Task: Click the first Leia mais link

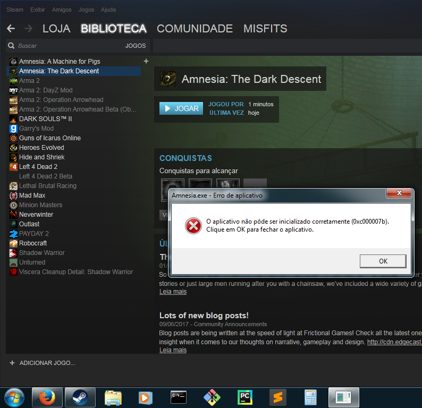Action: tap(173, 292)
